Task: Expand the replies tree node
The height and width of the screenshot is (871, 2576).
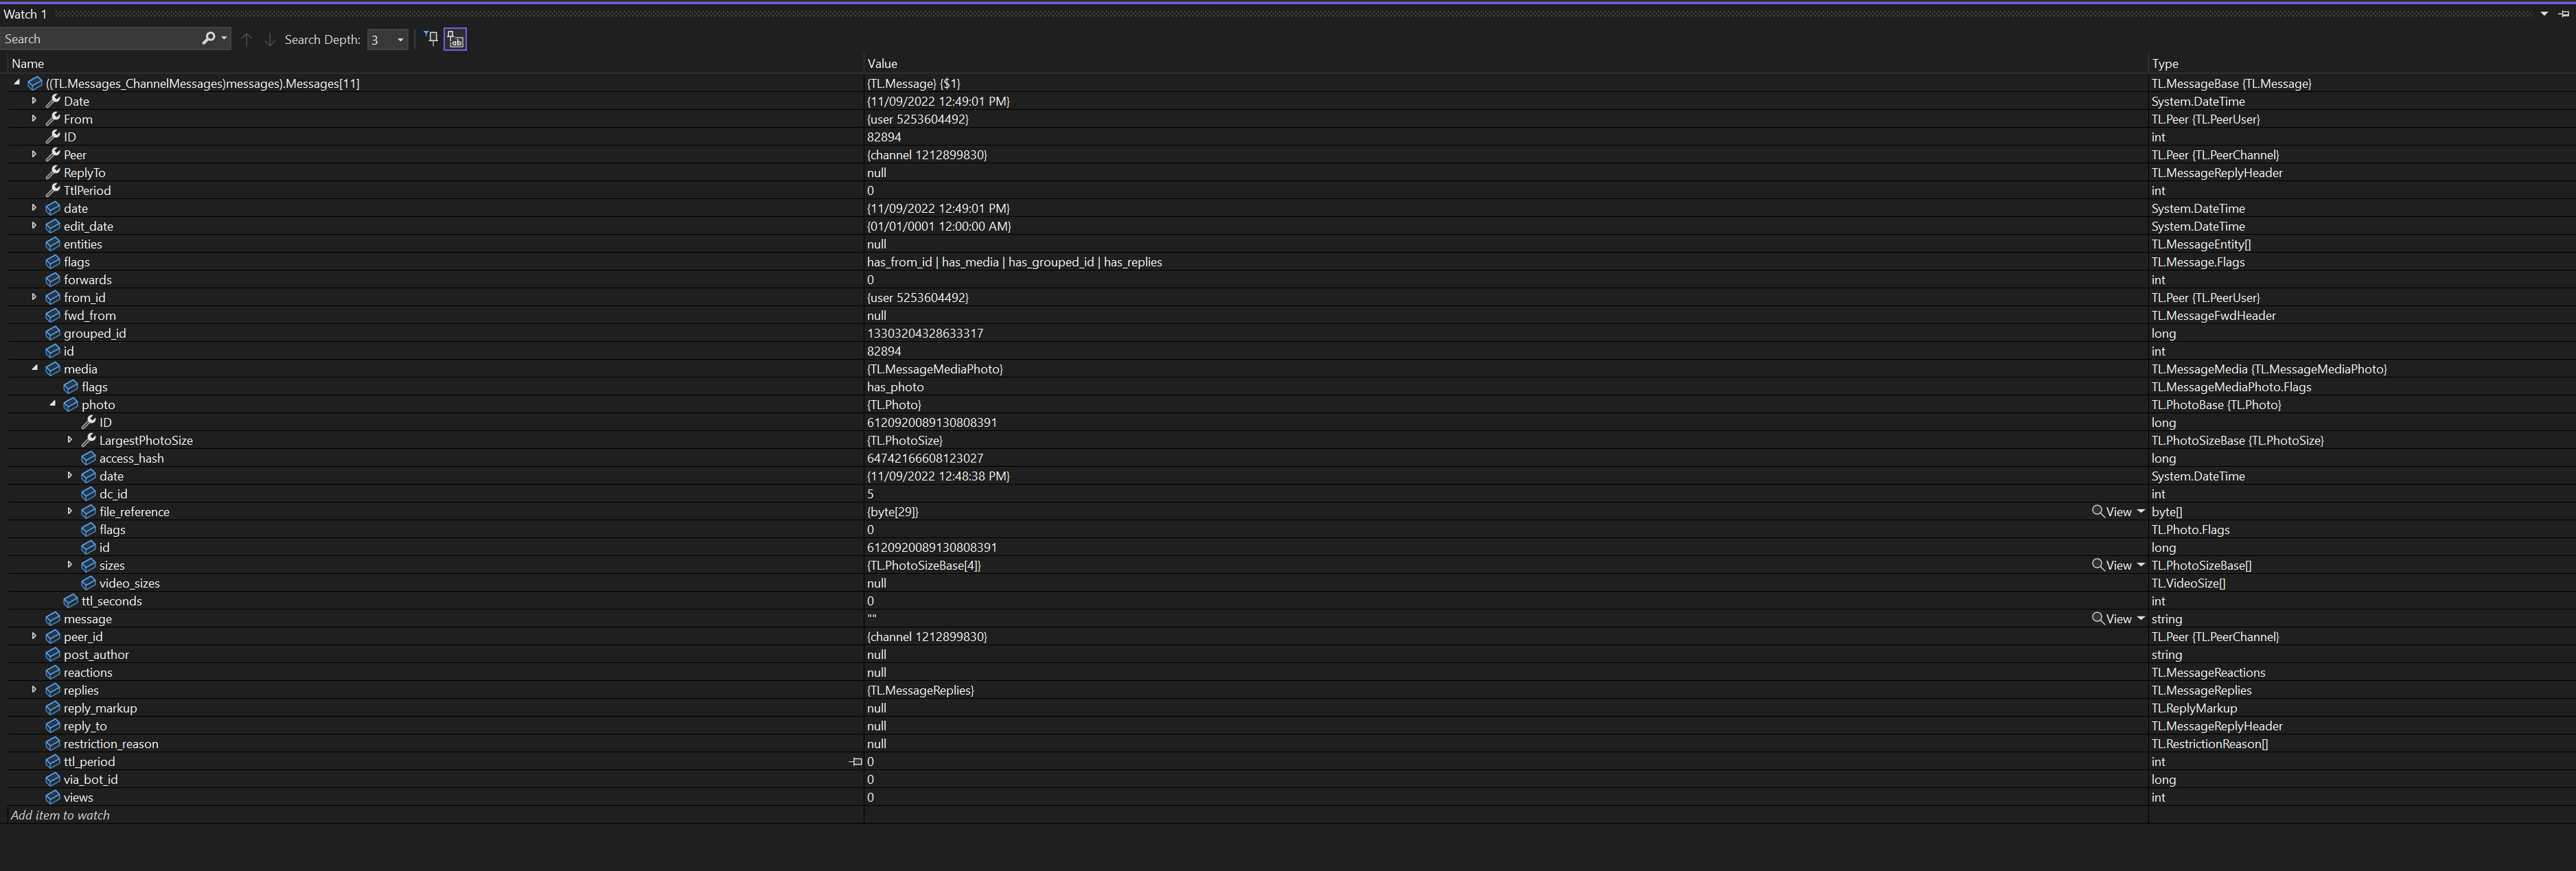Action: click(x=34, y=690)
